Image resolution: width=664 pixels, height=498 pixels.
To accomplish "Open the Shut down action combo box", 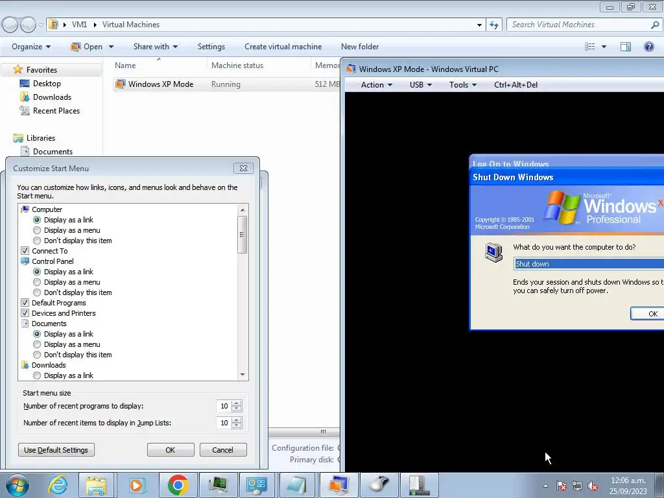I will (x=589, y=264).
